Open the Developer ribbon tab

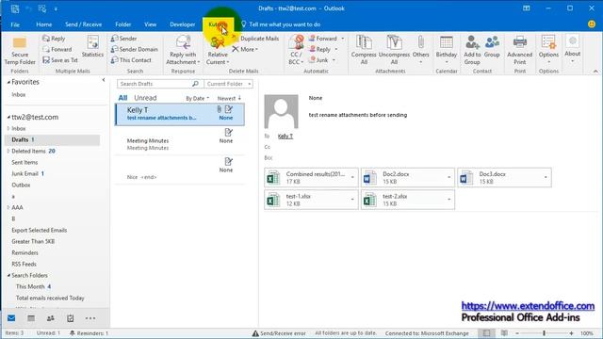182,24
